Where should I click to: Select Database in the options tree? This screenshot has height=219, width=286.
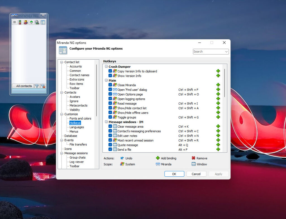point(71,136)
